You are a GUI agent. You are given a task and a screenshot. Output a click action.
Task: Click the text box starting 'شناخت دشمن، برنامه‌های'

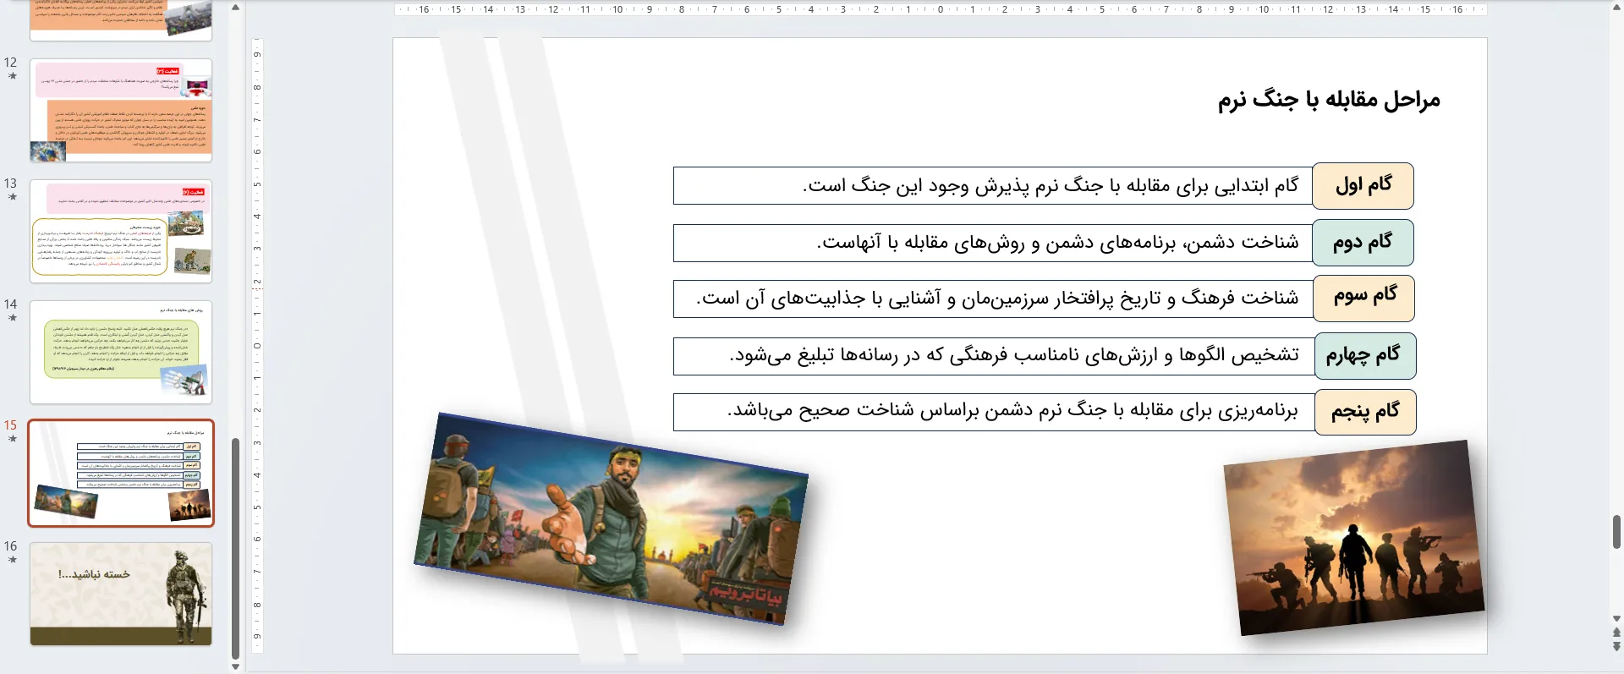tap(993, 243)
